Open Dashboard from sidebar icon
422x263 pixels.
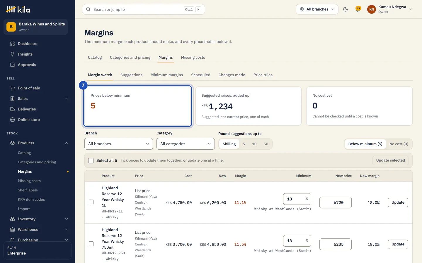click(x=12, y=44)
